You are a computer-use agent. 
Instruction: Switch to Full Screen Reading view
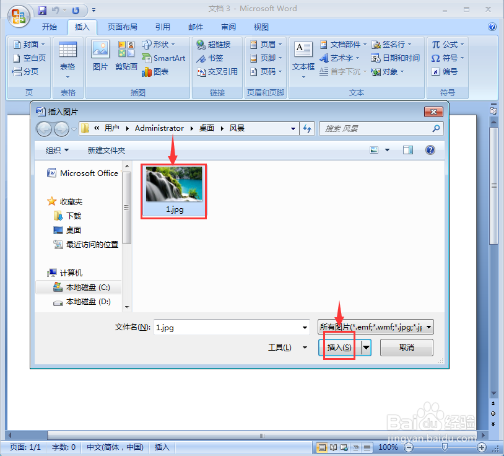tap(333, 447)
